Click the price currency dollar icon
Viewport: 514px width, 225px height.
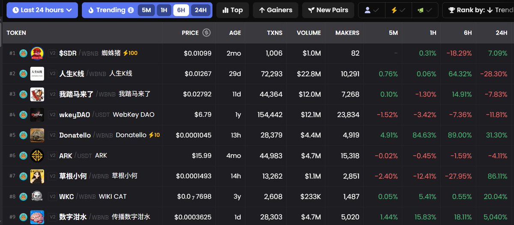(x=206, y=33)
